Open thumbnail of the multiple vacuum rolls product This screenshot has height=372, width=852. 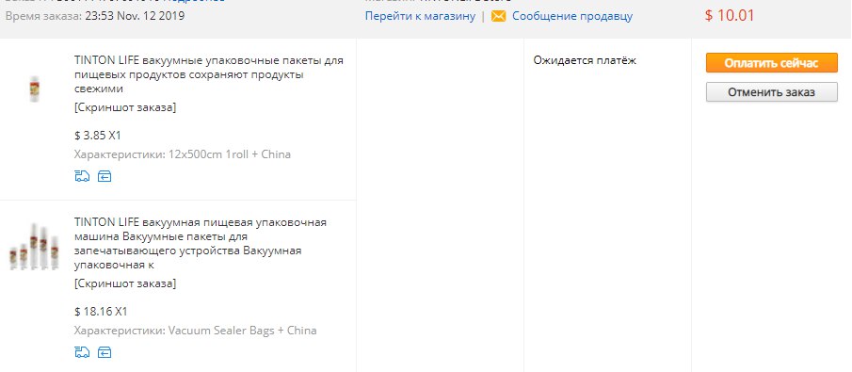pos(34,247)
